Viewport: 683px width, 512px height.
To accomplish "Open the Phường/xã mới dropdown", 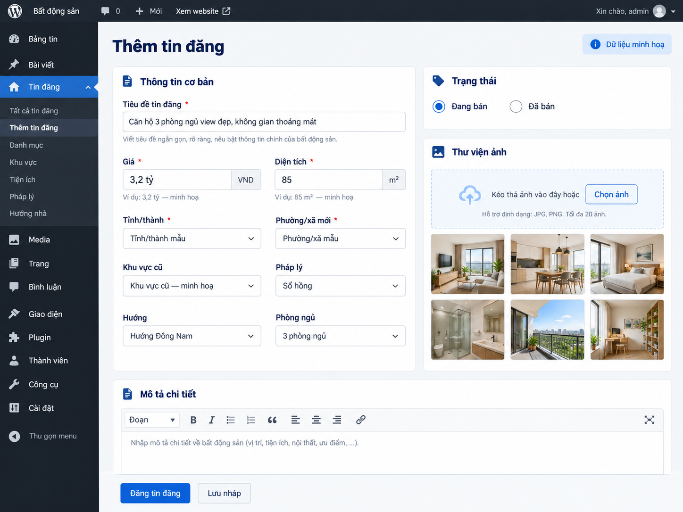I will click(x=341, y=239).
